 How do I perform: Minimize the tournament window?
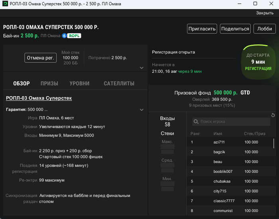point(240,4)
